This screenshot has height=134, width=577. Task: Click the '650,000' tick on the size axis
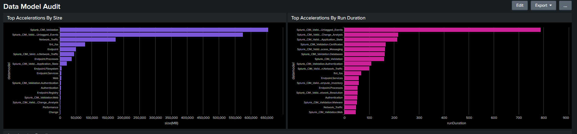(267, 118)
